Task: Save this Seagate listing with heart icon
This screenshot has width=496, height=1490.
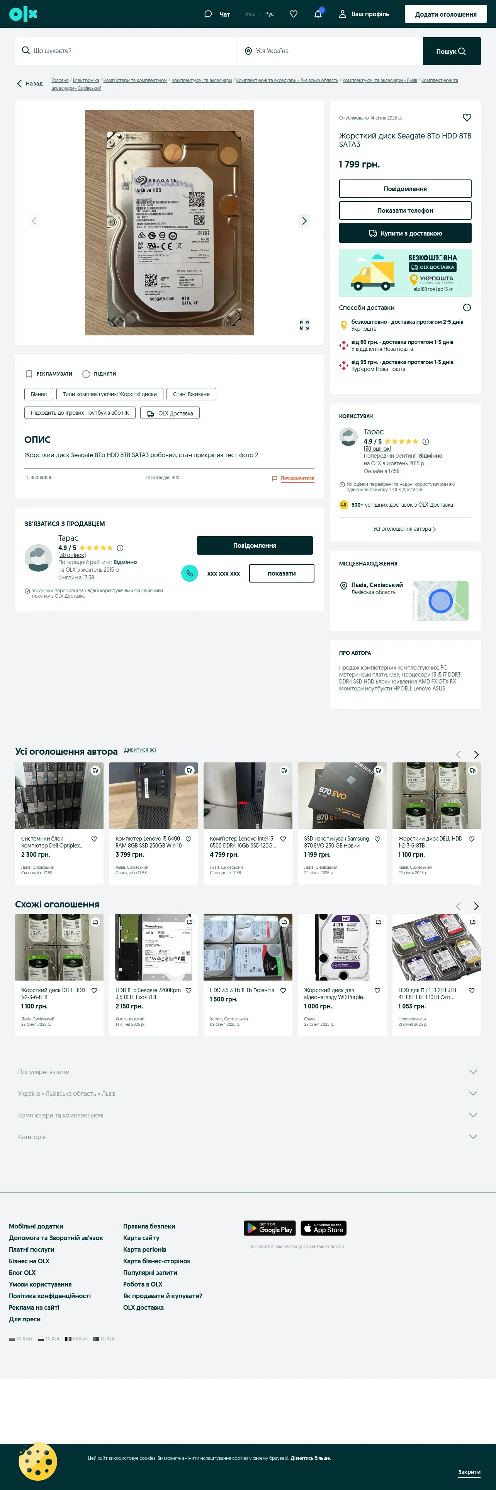Action: tap(467, 118)
